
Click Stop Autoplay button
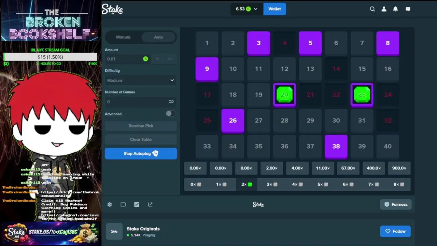(141, 153)
